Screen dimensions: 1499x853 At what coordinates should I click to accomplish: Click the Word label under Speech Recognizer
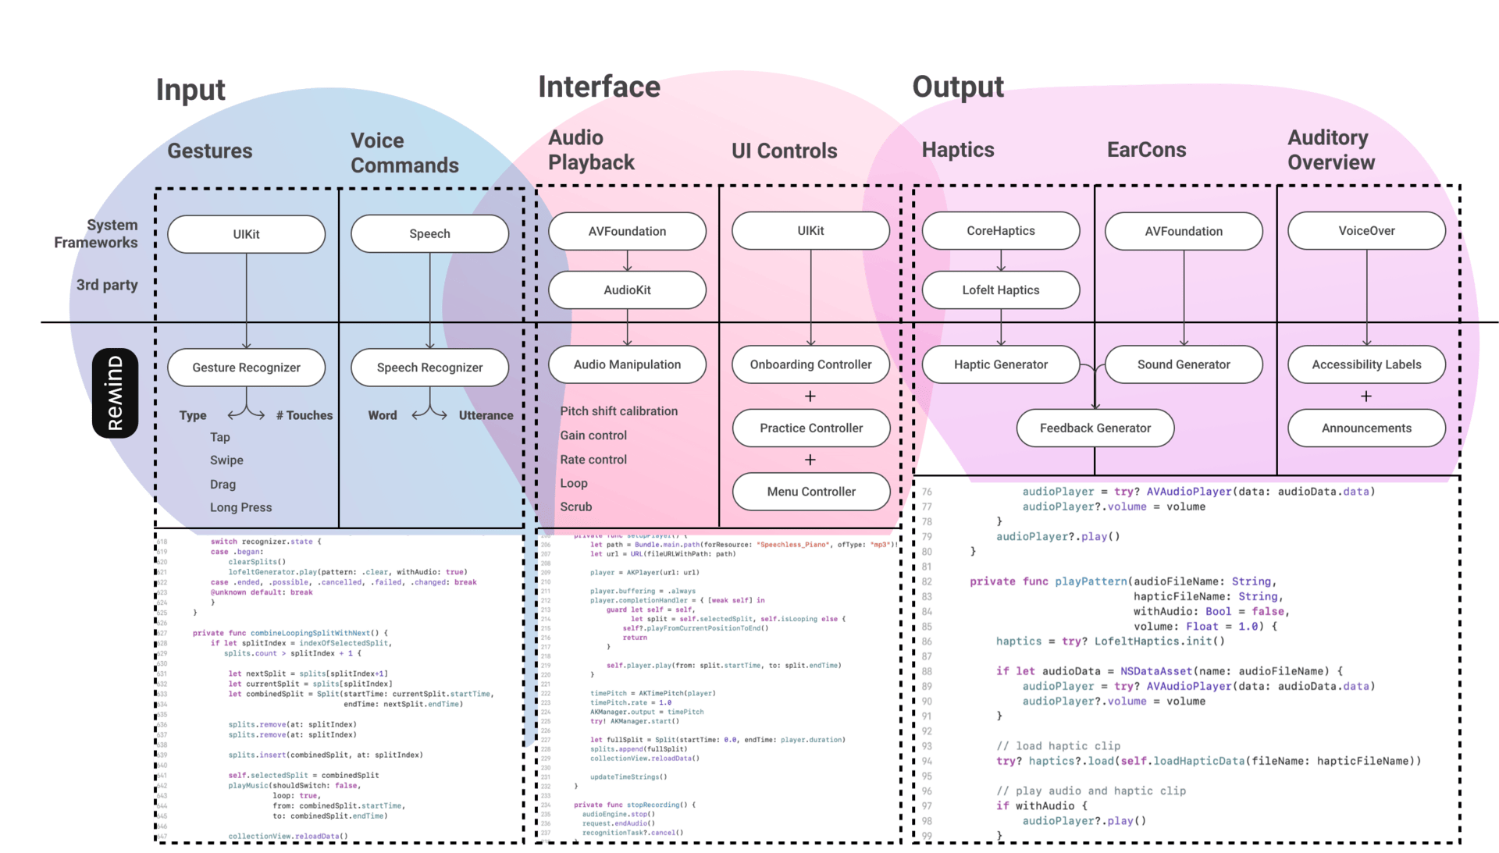click(x=383, y=415)
